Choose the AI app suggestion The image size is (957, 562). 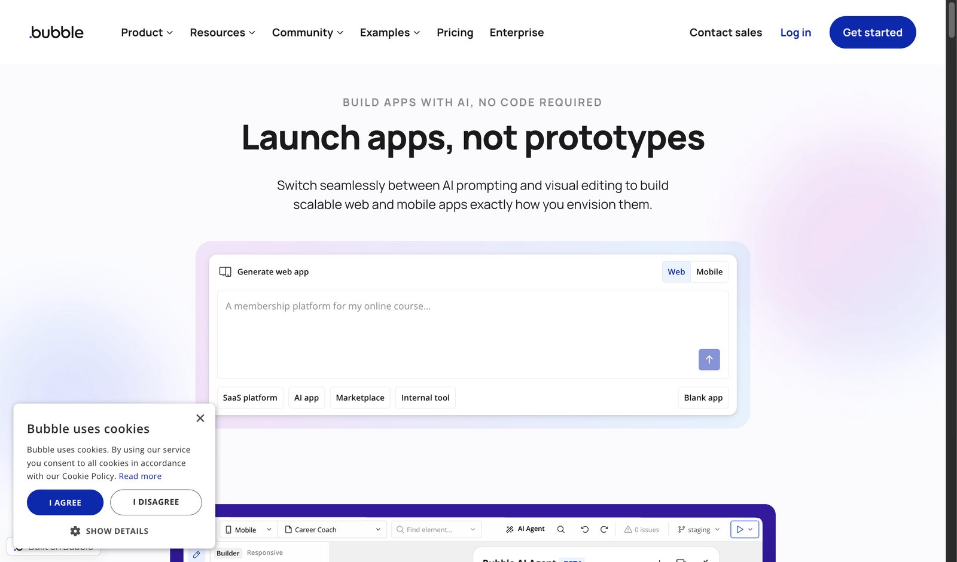pos(306,398)
